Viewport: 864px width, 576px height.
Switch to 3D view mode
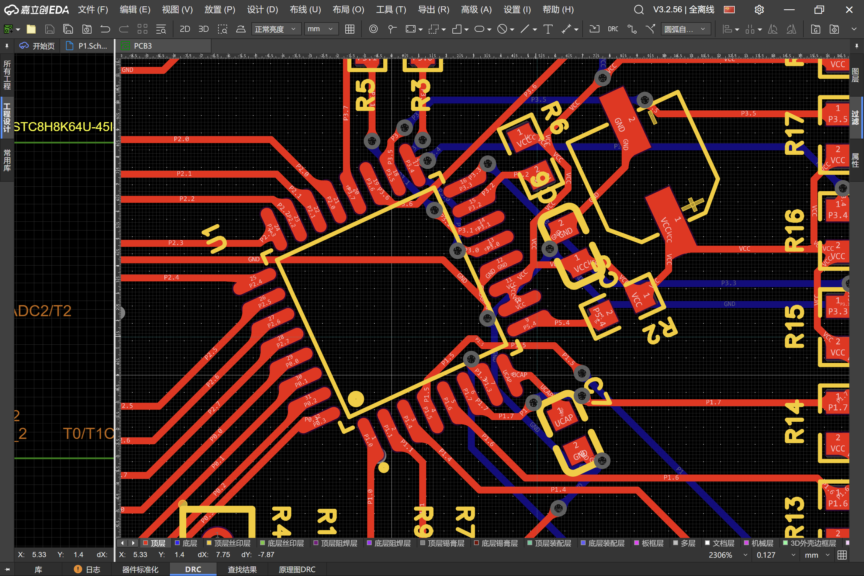tap(203, 29)
